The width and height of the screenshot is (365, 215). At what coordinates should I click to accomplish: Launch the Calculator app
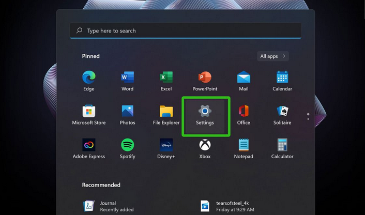(x=282, y=149)
